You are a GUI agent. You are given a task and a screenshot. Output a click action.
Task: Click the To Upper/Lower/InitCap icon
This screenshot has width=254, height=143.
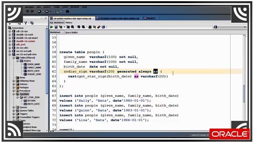click(94, 27)
